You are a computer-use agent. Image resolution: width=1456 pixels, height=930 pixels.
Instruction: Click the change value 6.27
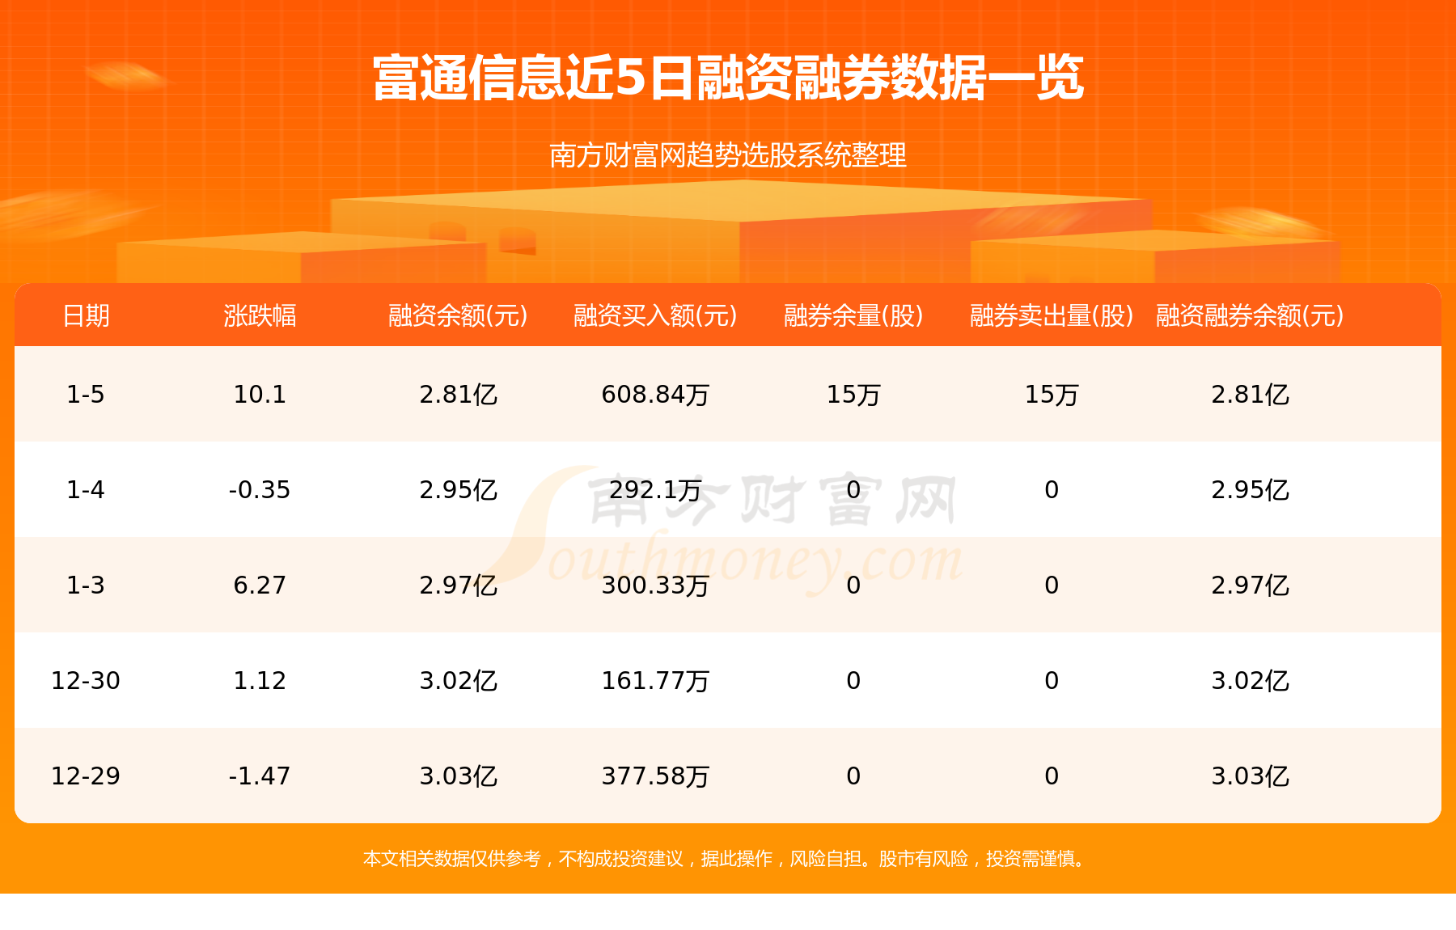(260, 585)
